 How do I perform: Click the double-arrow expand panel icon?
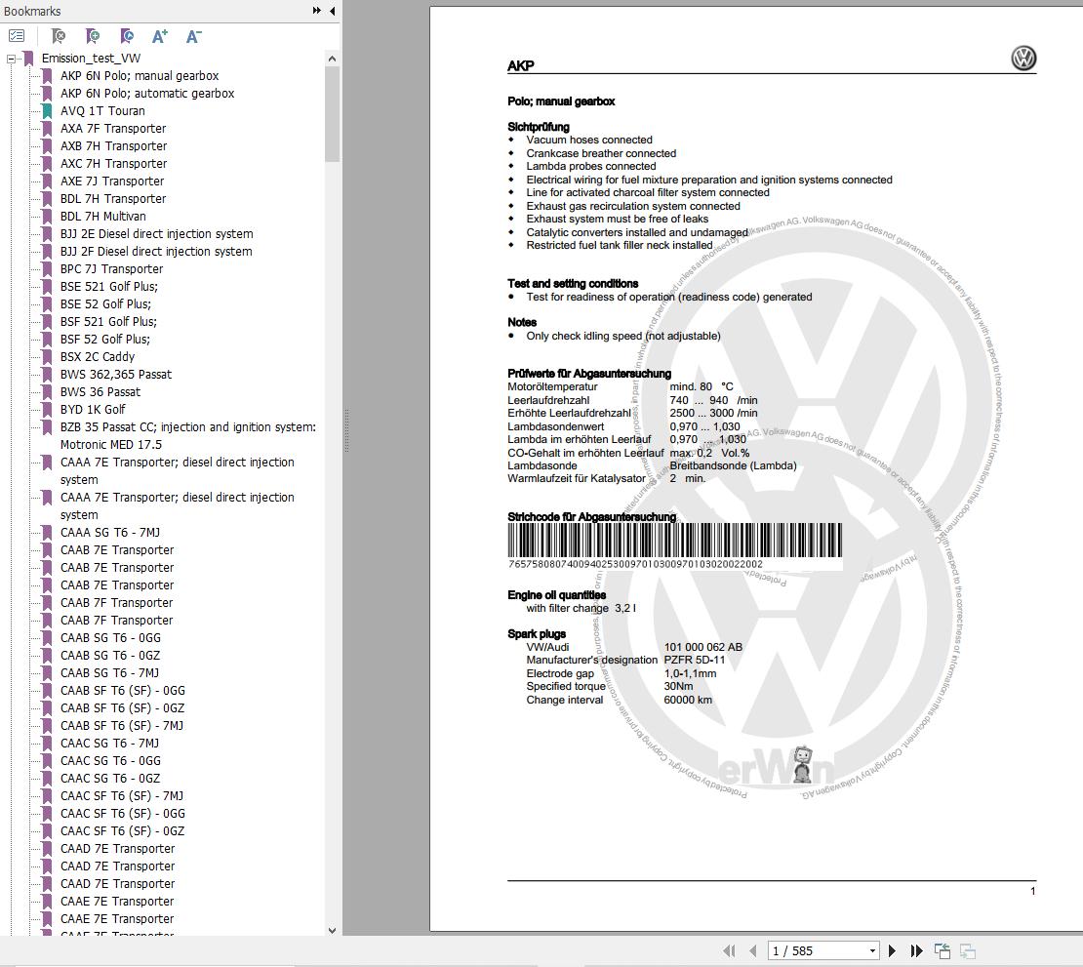317,11
